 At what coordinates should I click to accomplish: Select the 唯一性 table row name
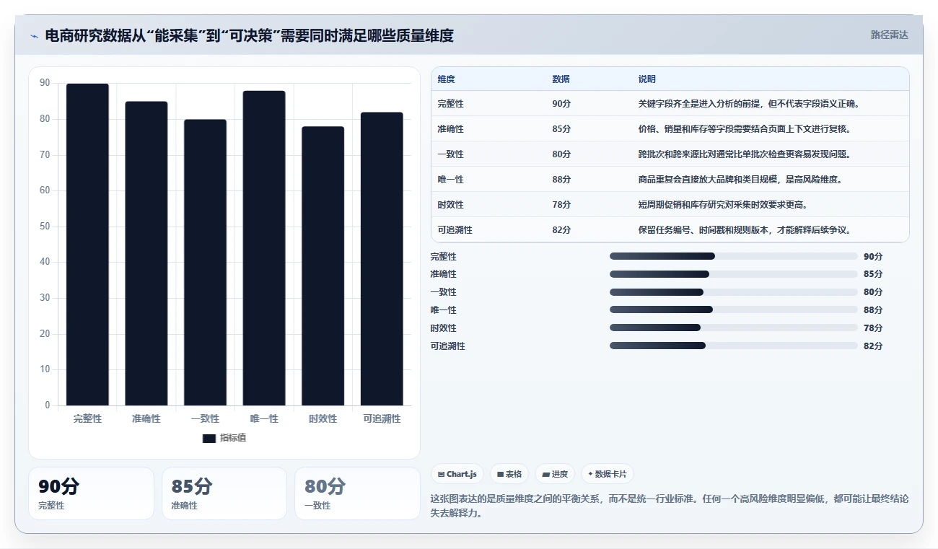coord(450,180)
